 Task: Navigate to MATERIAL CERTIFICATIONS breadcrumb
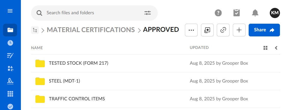click(x=91, y=30)
